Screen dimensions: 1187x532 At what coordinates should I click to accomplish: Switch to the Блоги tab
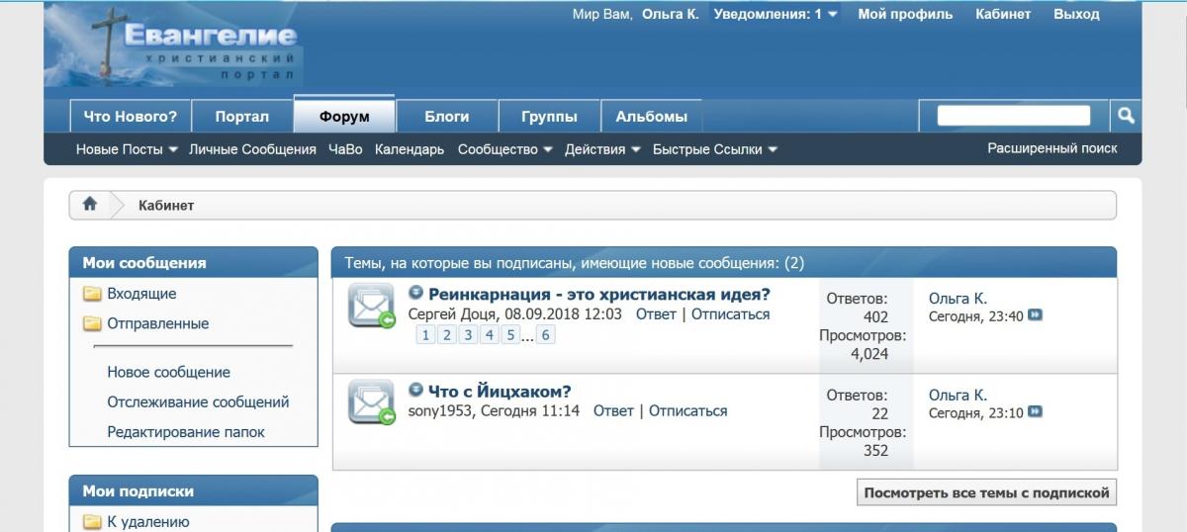[x=447, y=116]
